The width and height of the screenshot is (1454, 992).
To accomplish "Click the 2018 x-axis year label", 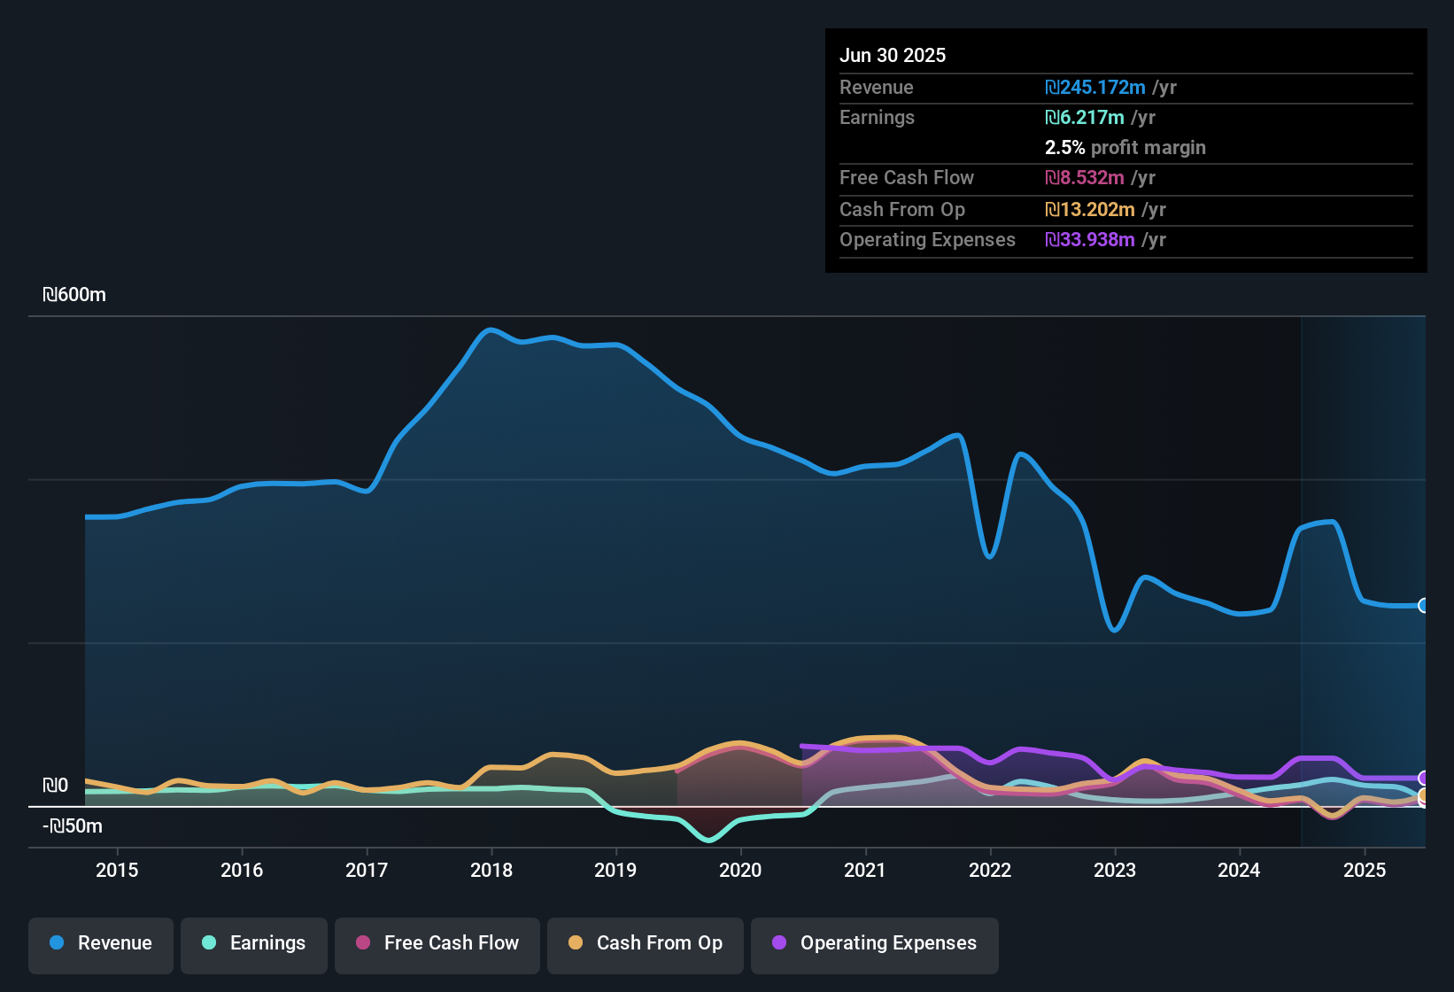I will point(491,870).
